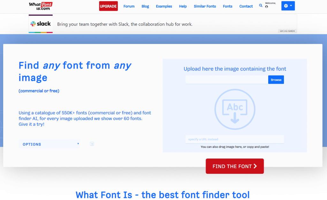The height and width of the screenshot is (200, 327).
Task: Open the blue gear settings dropdown
Action: (288, 6)
